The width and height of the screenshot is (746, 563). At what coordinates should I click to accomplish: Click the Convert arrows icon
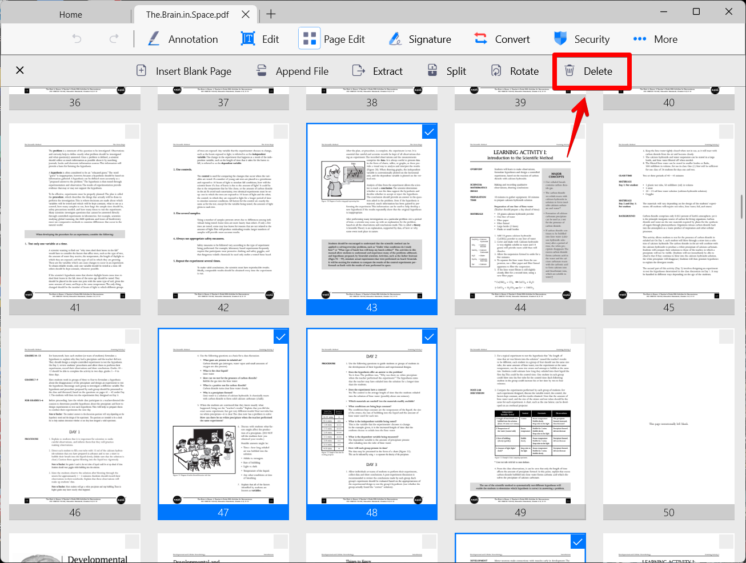[481, 39]
